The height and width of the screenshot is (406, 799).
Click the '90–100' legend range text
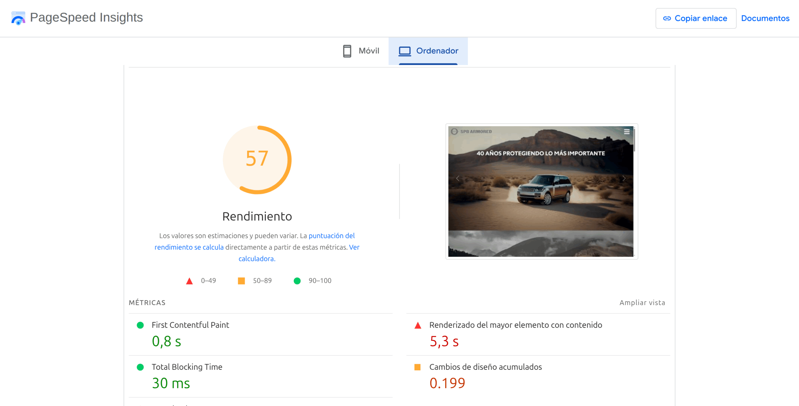[320, 281]
